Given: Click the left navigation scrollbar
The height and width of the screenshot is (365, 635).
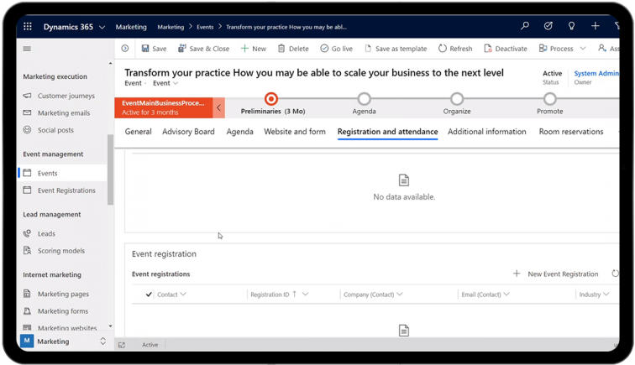Looking at the screenshot, I should point(110,168).
